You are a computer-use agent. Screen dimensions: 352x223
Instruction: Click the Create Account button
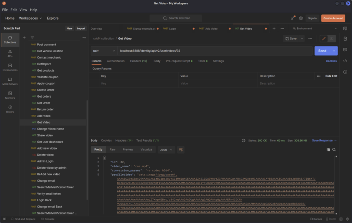point(333,18)
